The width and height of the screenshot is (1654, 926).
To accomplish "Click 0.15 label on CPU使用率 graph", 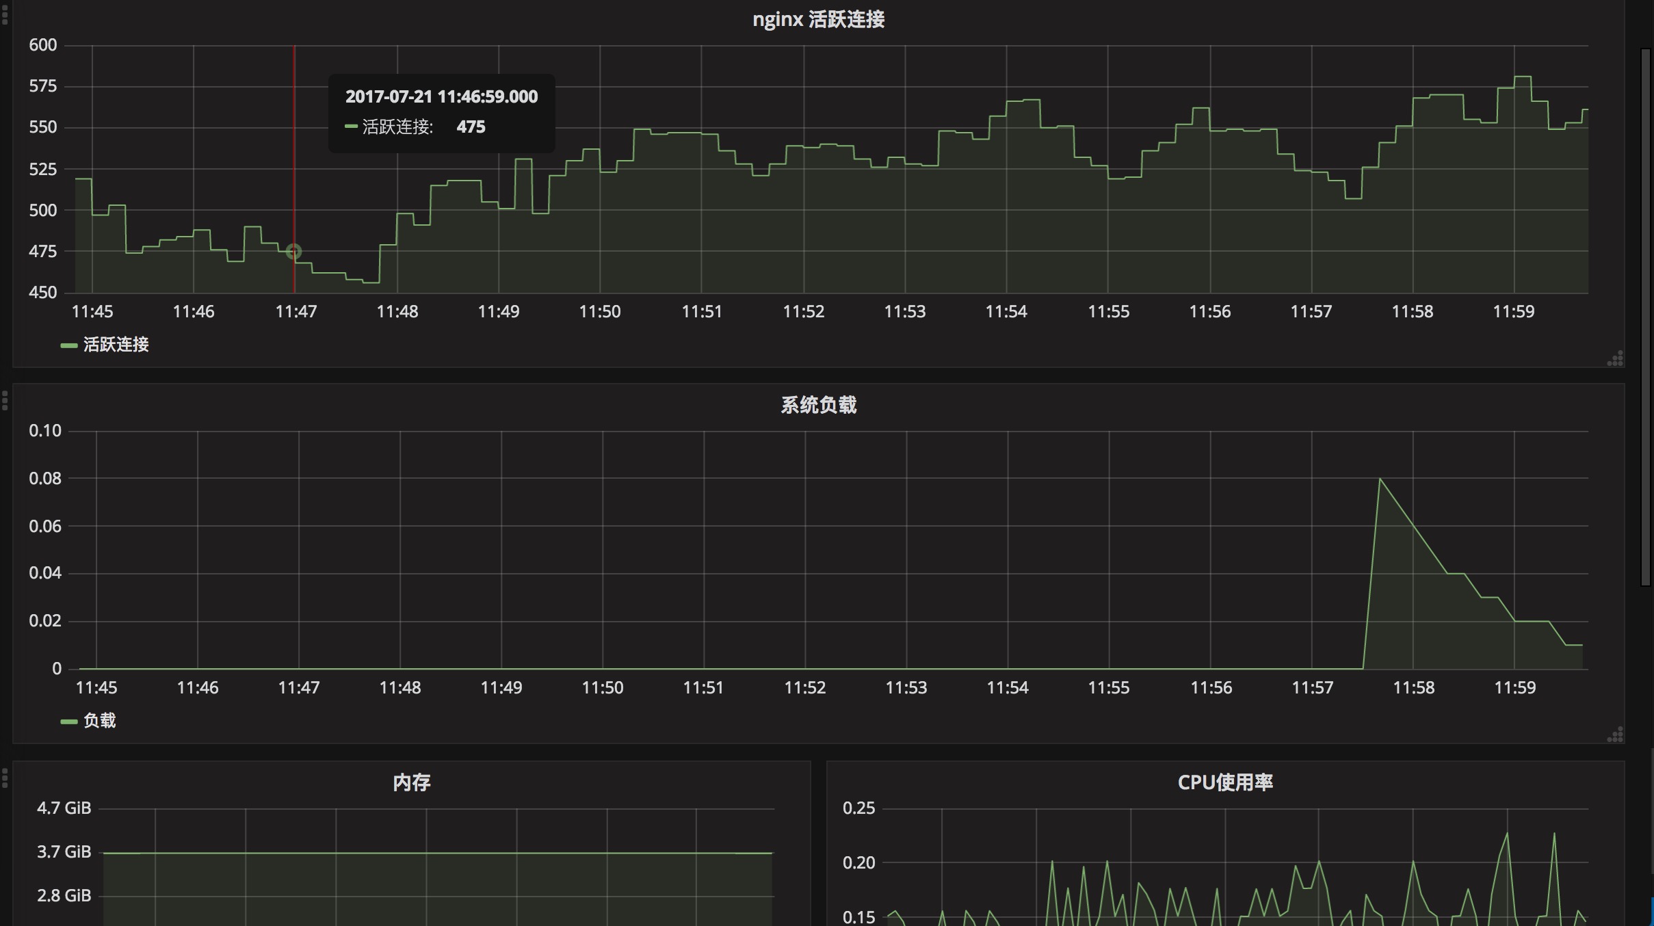I will tap(859, 917).
